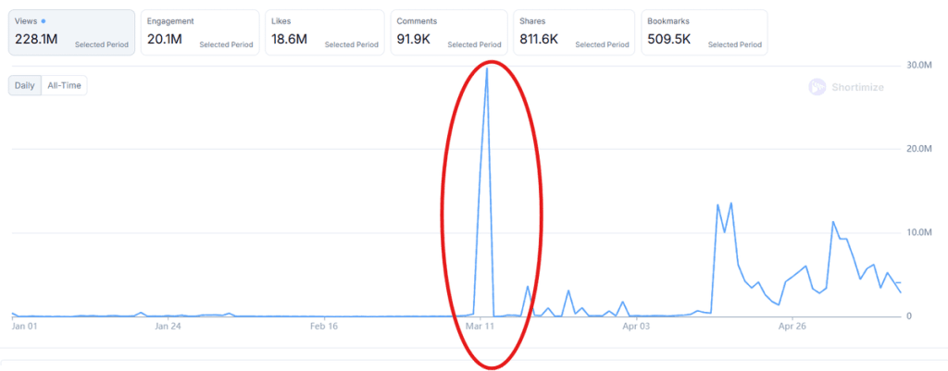Click the Feb 16 x-axis date label
The width and height of the screenshot is (948, 371).
pyautogui.click(x=324, y=327)
